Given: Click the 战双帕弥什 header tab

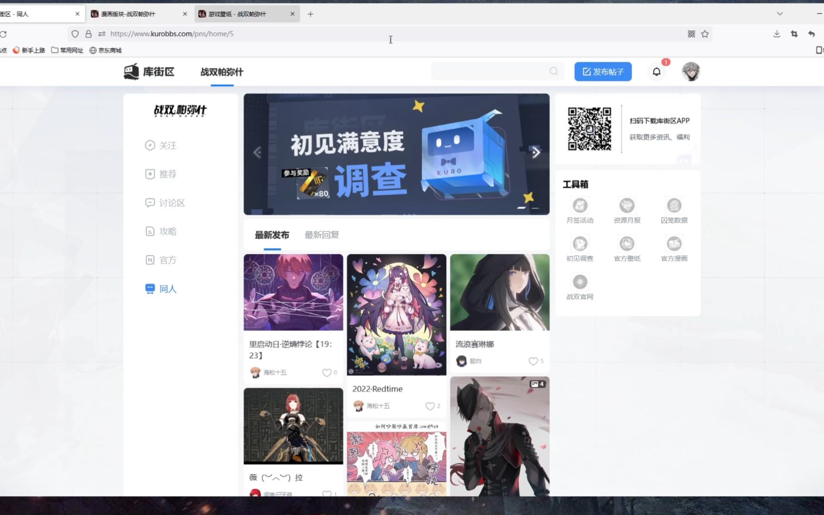Looking at the screenshot, I should 222,72.
